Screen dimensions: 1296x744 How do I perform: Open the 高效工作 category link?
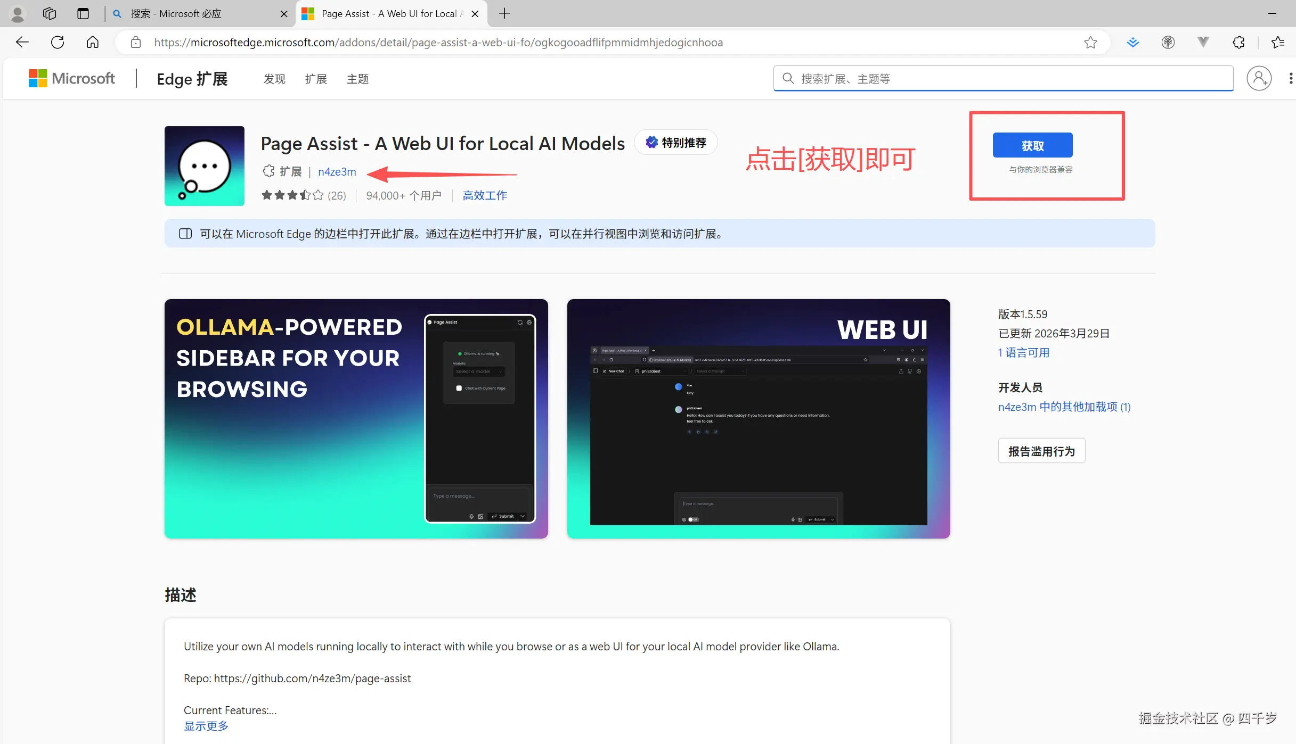pos(485,195)
